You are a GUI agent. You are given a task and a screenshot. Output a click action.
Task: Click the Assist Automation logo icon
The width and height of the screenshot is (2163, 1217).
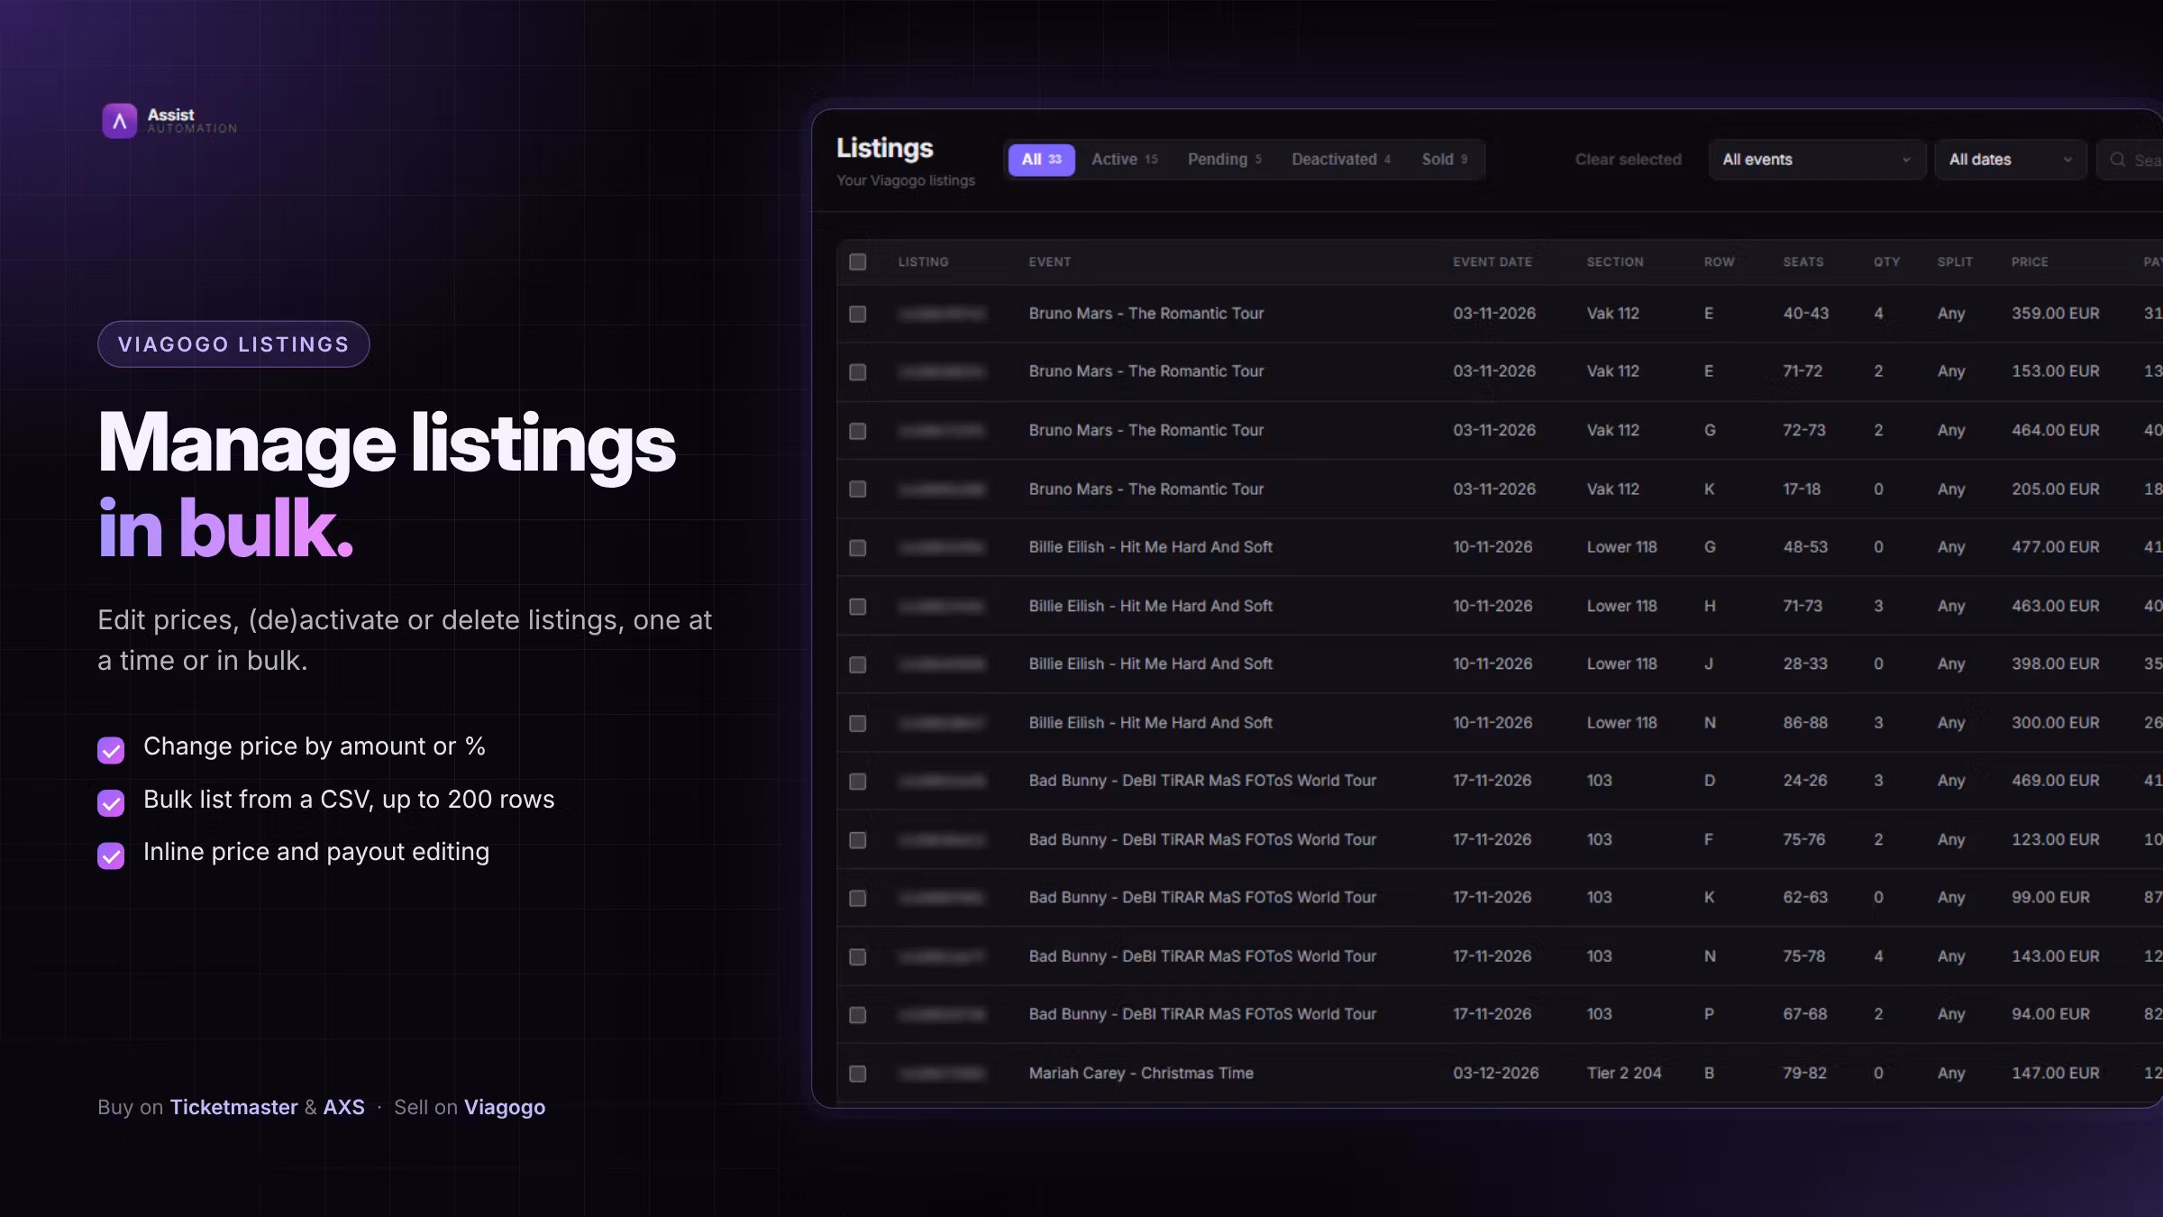click(x=119, y=121)
